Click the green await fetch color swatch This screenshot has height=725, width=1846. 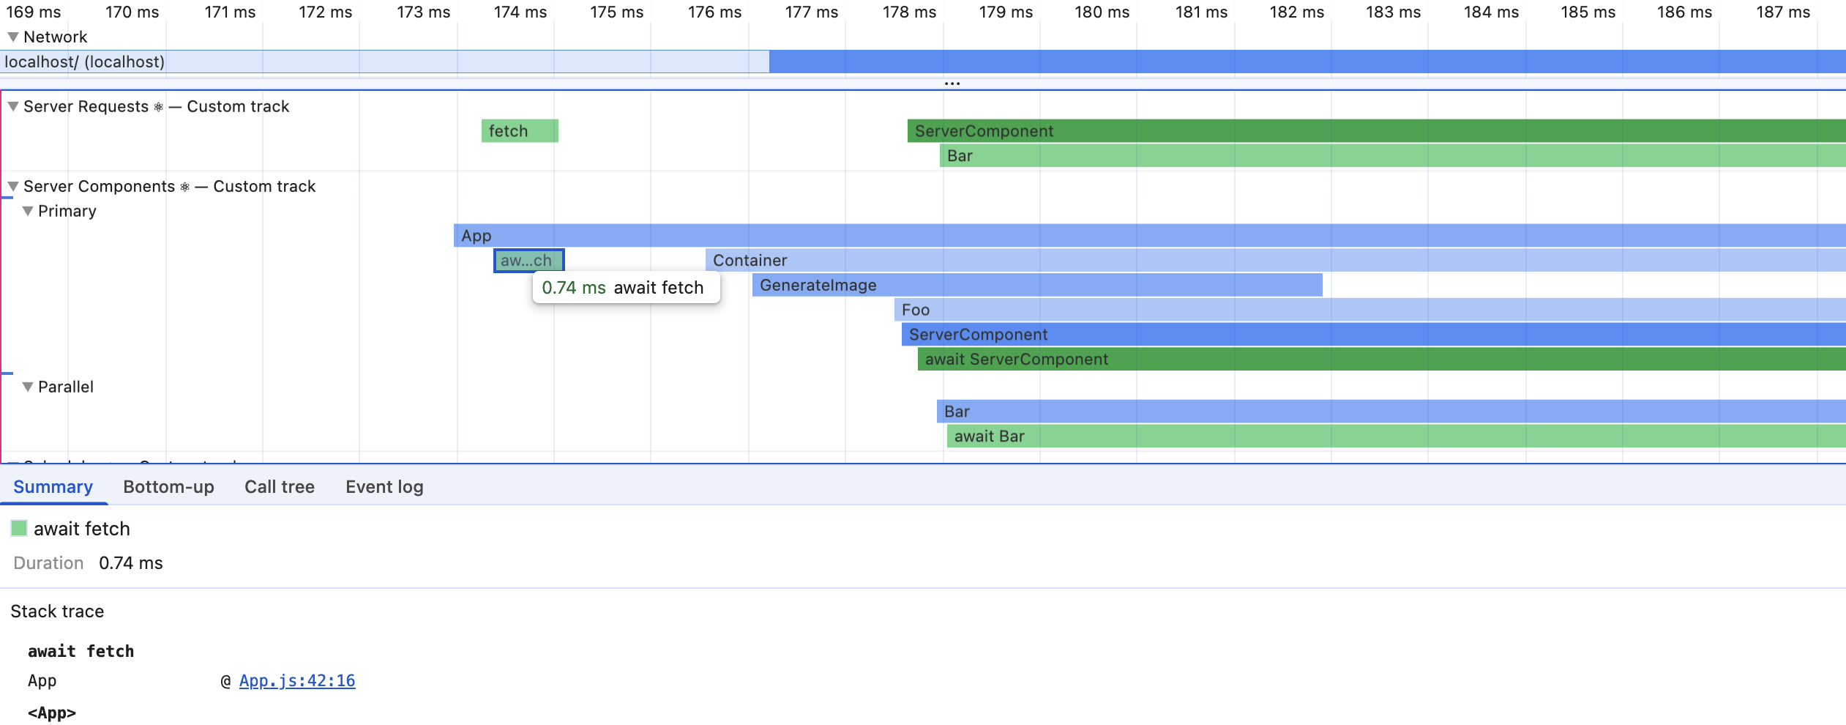(19, 528)
